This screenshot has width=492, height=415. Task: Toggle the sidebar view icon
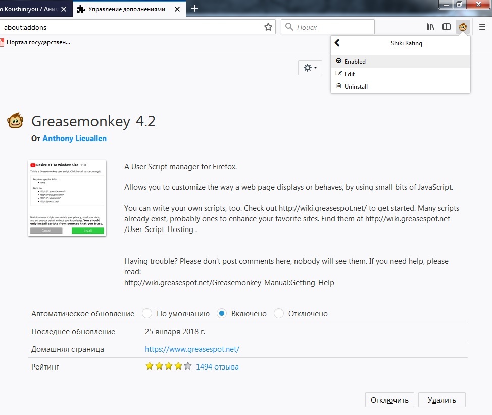(447, 27)
